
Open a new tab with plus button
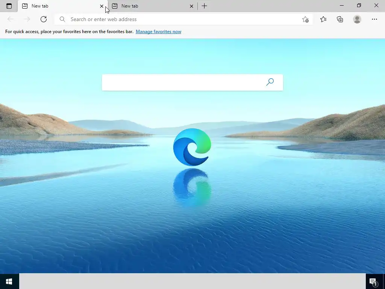[204, 6]
